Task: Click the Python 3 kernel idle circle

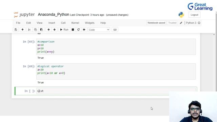Action: click(x=199, y=23)
